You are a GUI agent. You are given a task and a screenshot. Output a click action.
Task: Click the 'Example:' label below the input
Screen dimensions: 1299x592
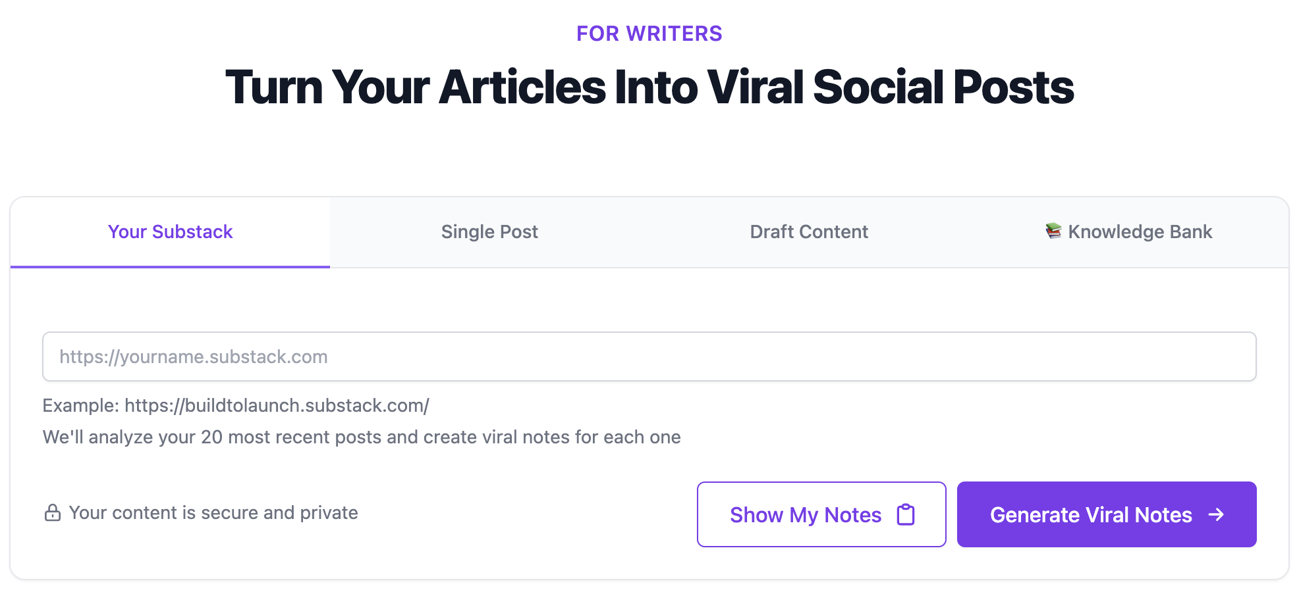81,405
